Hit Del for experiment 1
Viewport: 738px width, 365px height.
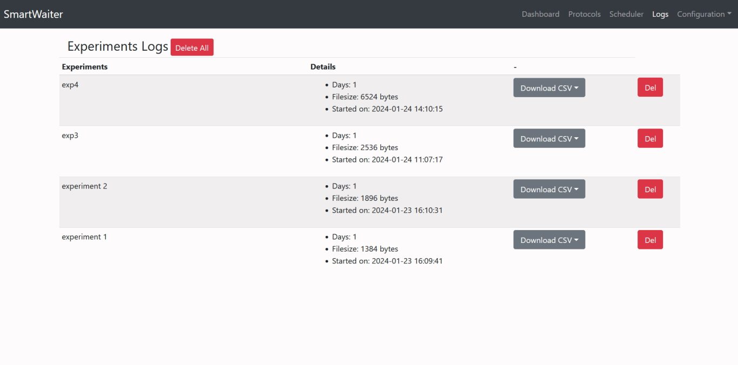[650, 240]
